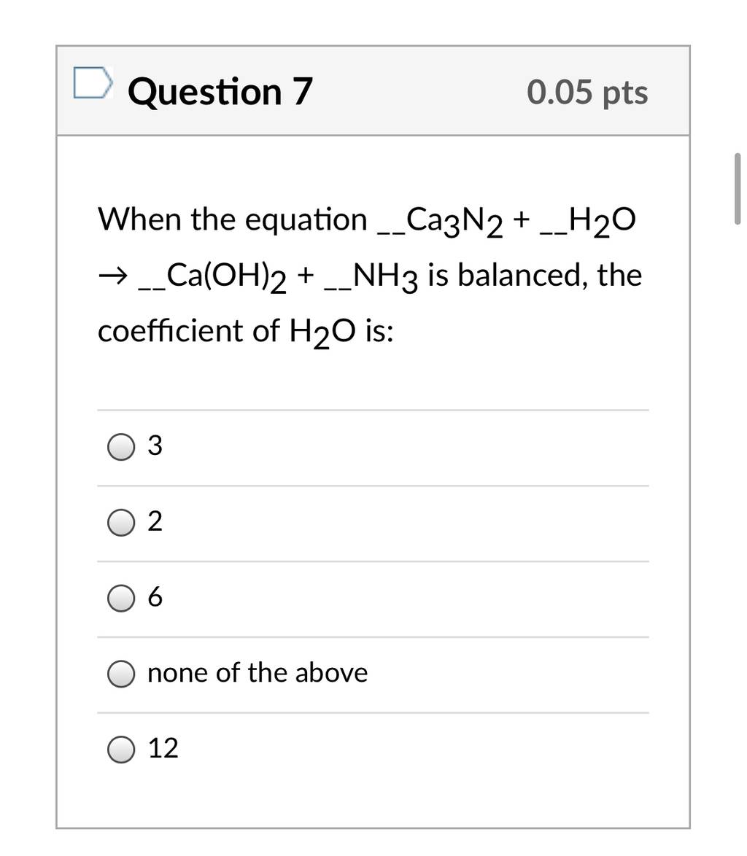This screenshot has height=856, width=747.
Task: Click the "coefficient of H2O is:" text line
Action: pos(246,333)
